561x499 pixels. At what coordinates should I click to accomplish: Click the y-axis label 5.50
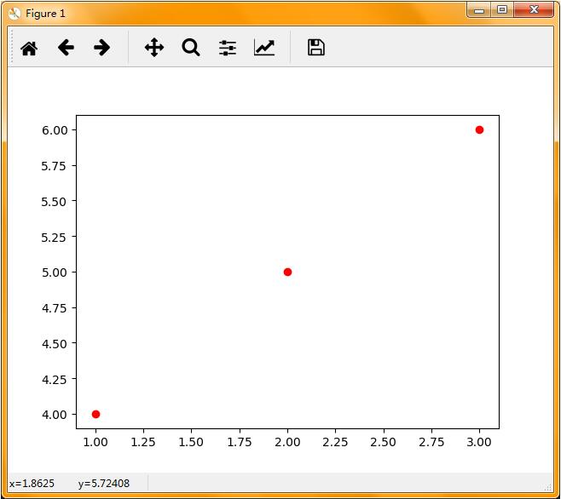pos(54,202)
